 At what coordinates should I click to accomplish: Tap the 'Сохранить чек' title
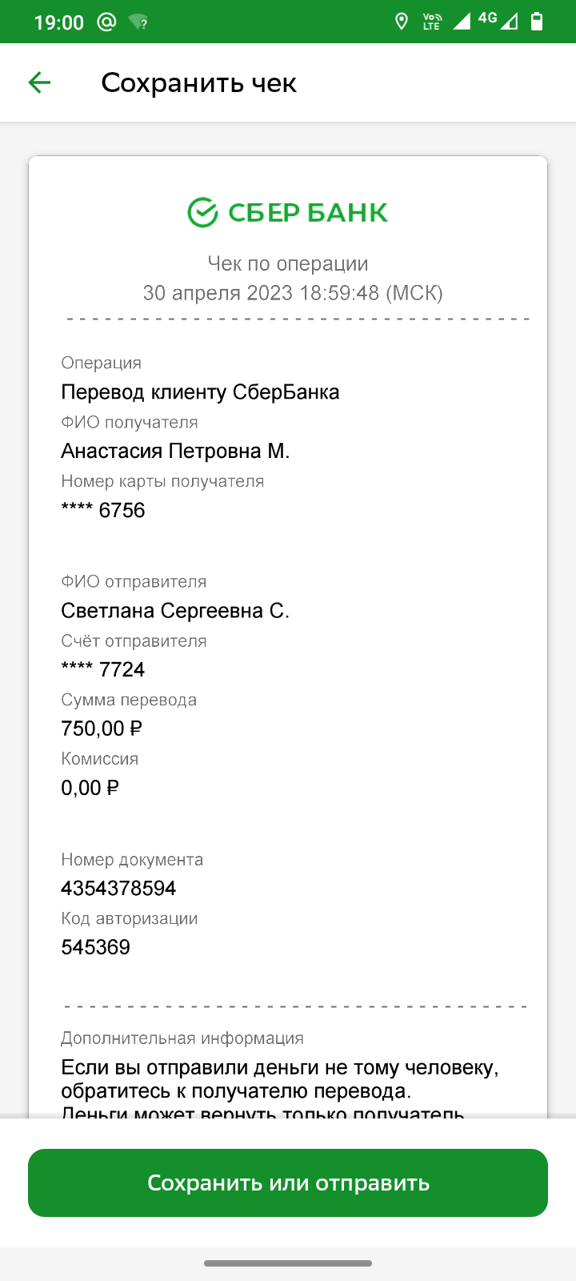pyautogui.click(x=199, y=82)
